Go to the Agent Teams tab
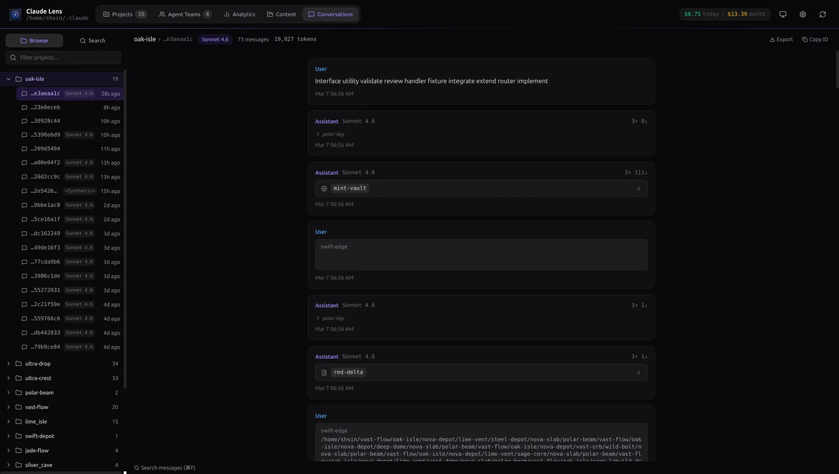Image resolution: width=839 pixels, height=474 pixels. point(185,15)
